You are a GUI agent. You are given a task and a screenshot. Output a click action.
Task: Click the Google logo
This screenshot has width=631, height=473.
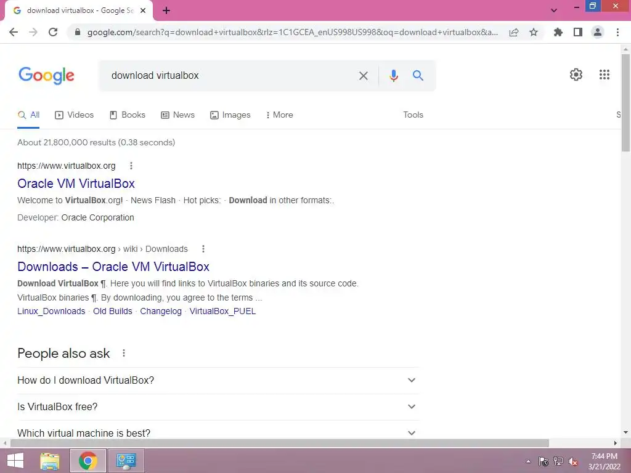[x=46, y=75]
